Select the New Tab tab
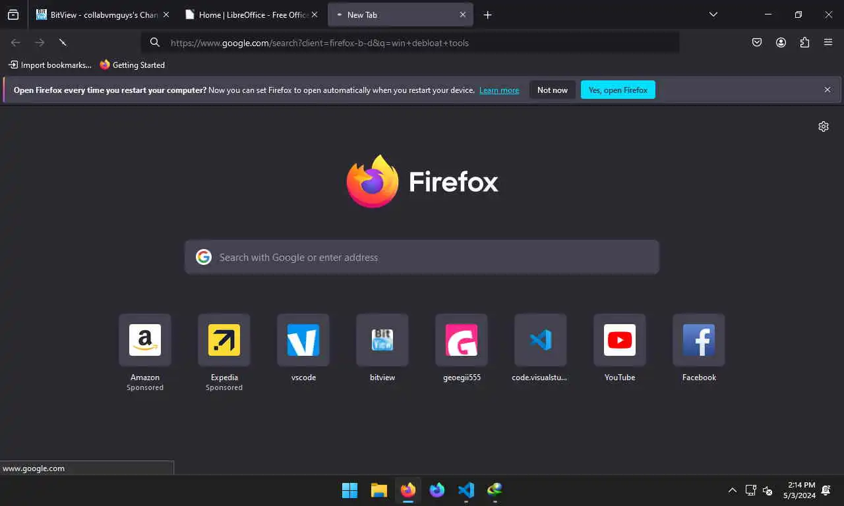 (400, 14)
